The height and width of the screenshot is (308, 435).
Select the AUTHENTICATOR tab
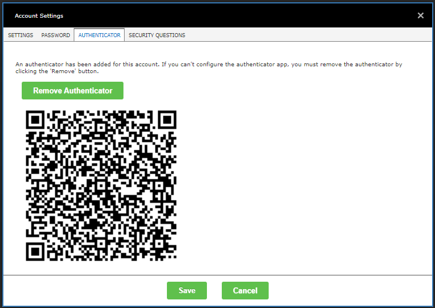[99, 35]
